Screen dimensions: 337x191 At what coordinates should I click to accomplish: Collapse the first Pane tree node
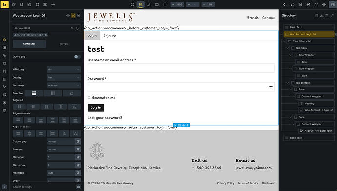[x=291, y=89]
